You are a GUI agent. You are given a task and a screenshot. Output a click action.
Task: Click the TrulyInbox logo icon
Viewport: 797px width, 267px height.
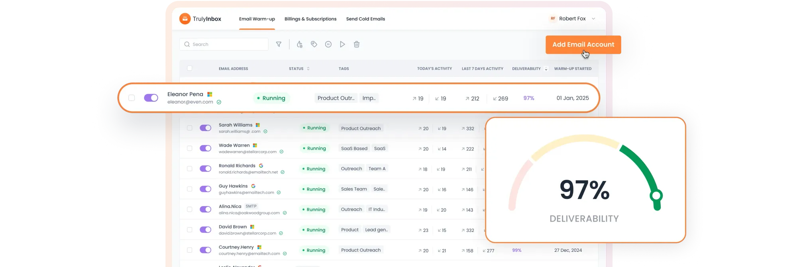(x=185, y=19)
